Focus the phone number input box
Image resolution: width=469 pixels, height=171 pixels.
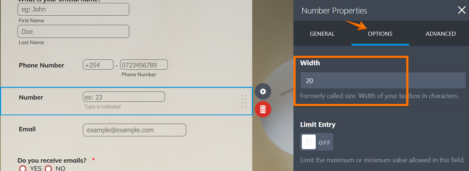144,65
